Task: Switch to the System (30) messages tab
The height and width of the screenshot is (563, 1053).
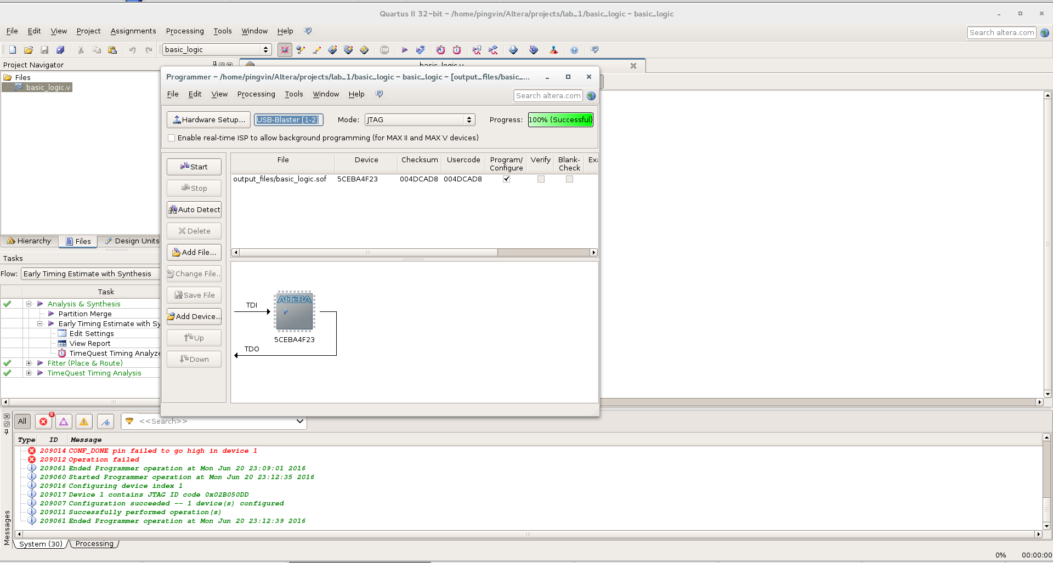Action: (x=41, y=544)
